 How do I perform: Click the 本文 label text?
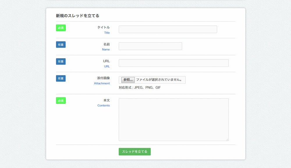tap(107, 100)
